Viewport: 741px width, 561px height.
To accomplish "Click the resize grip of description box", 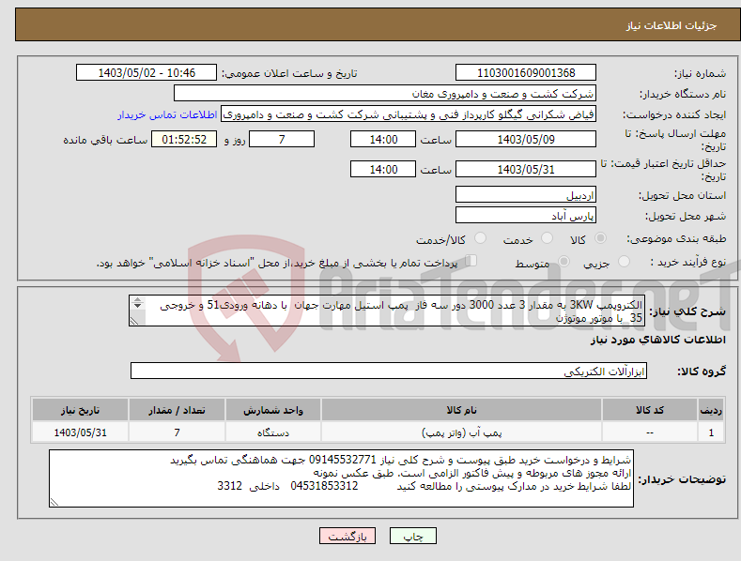I will click(134, 321).
